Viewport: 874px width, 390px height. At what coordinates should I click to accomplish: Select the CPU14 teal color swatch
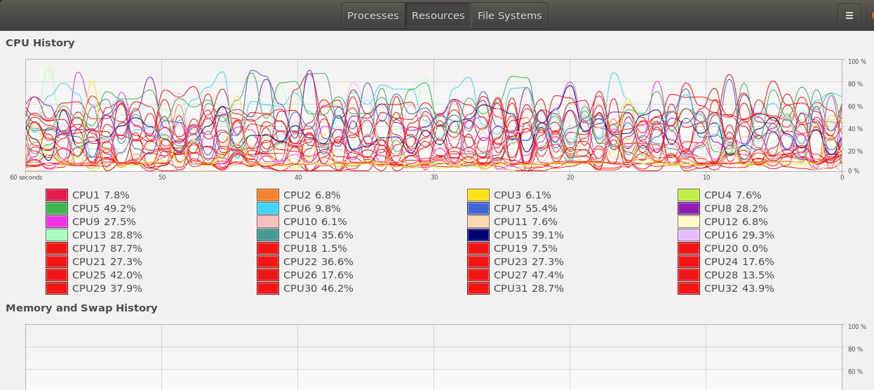(x=268, y=235)
